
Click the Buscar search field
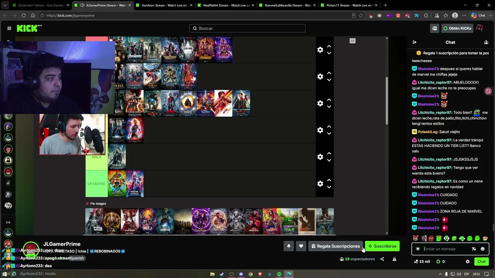pos(247,28)
